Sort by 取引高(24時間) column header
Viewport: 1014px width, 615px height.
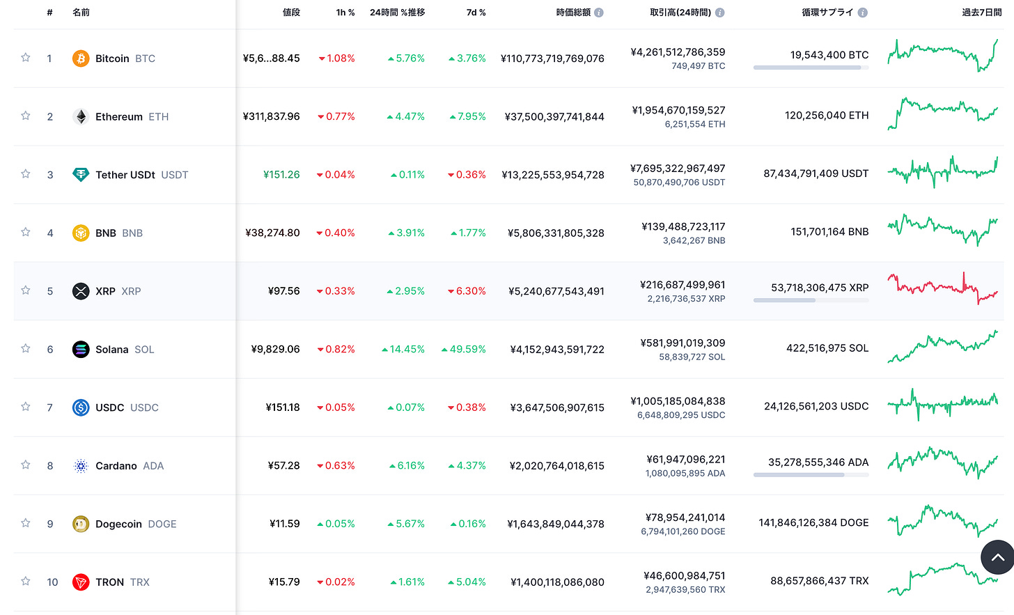click(680, 13)
